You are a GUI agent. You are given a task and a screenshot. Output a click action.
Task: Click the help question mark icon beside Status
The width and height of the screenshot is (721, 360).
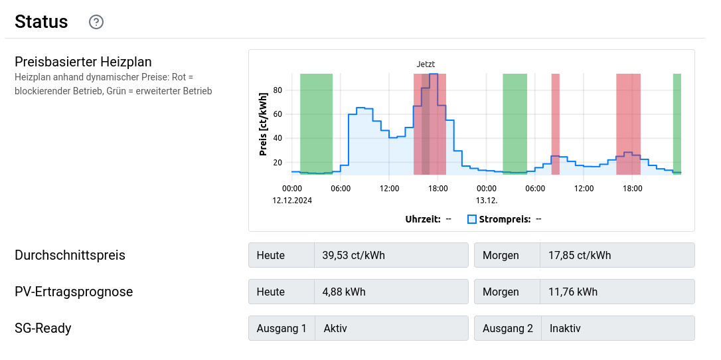[x=96, y=22]
